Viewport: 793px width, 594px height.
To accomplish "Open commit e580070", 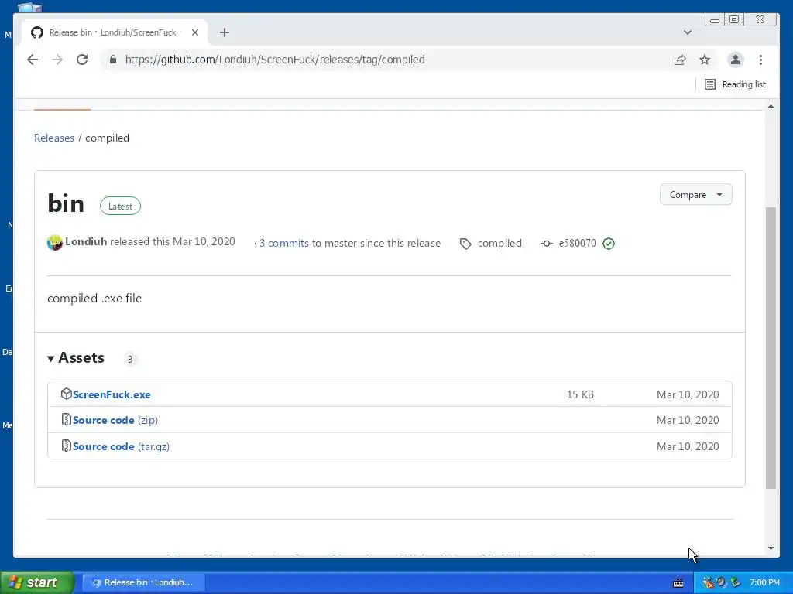I will pos(577,243).
